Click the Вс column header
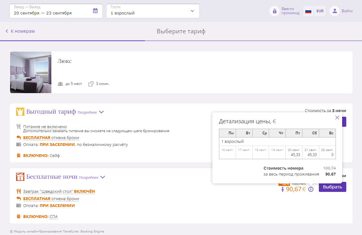 (327, 133)
